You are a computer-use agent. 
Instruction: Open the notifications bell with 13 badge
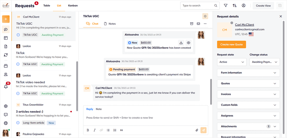[x=6, y=87]
